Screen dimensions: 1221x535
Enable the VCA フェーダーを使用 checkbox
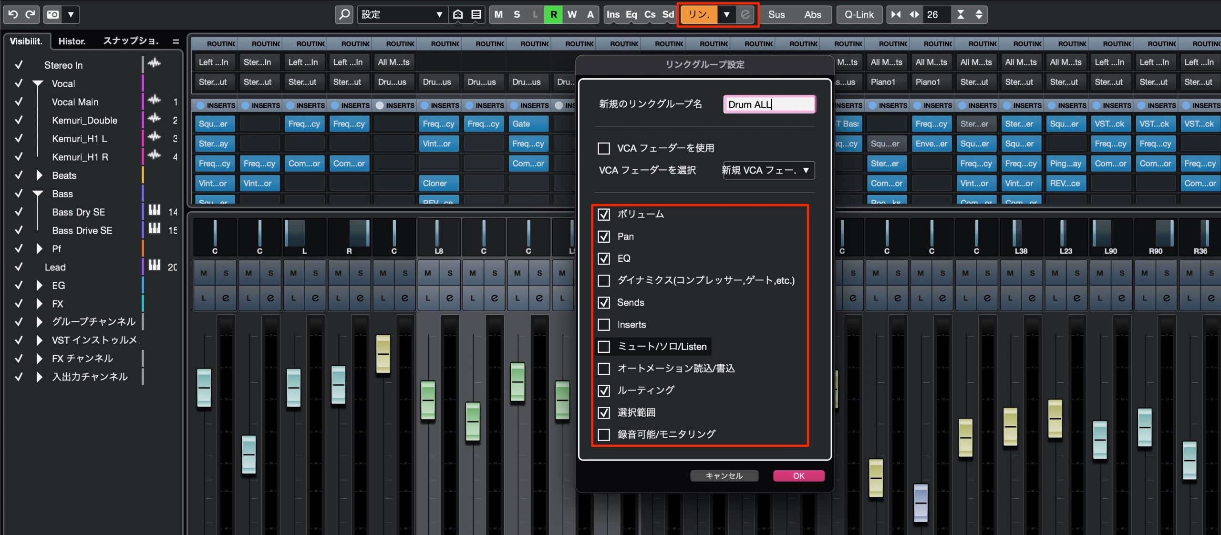(604, 148)
